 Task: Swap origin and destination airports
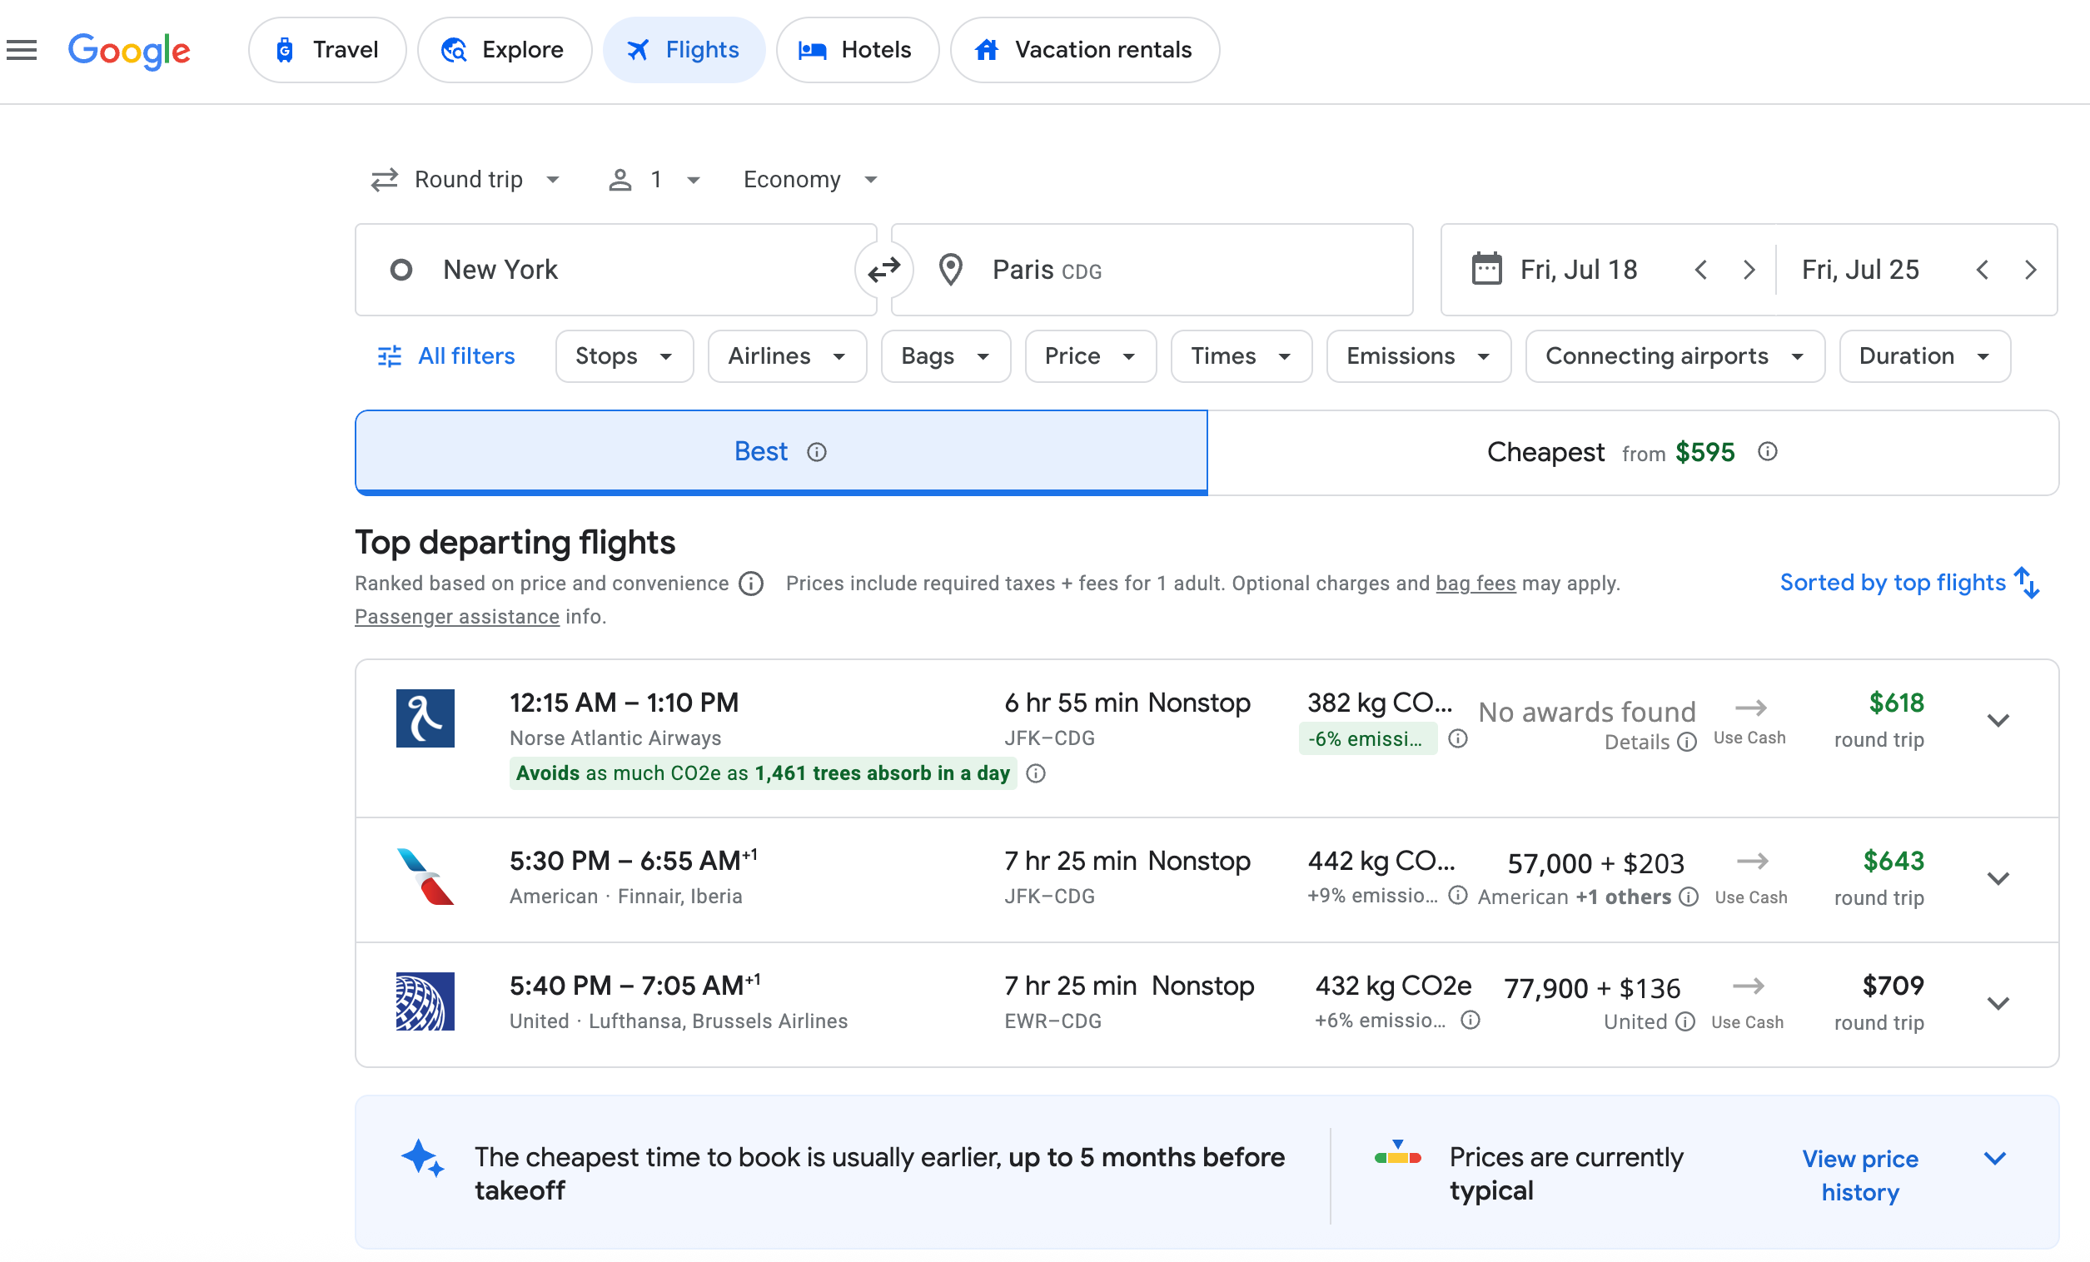coord(883,270)
